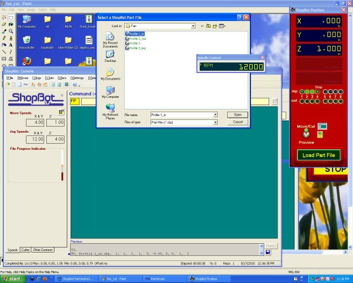Select the Rectangle shape tool in Paint
Image resolution: width=353 pixels, height=283 pixels.
4,59
